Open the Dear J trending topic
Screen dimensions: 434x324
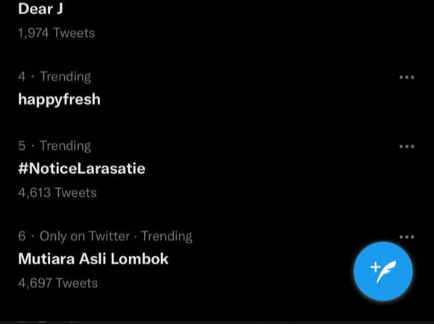(40, 9)
